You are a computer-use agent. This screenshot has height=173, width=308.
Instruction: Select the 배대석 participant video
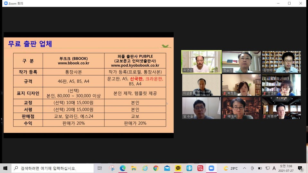pyautogui.click(x=241, y=108)
